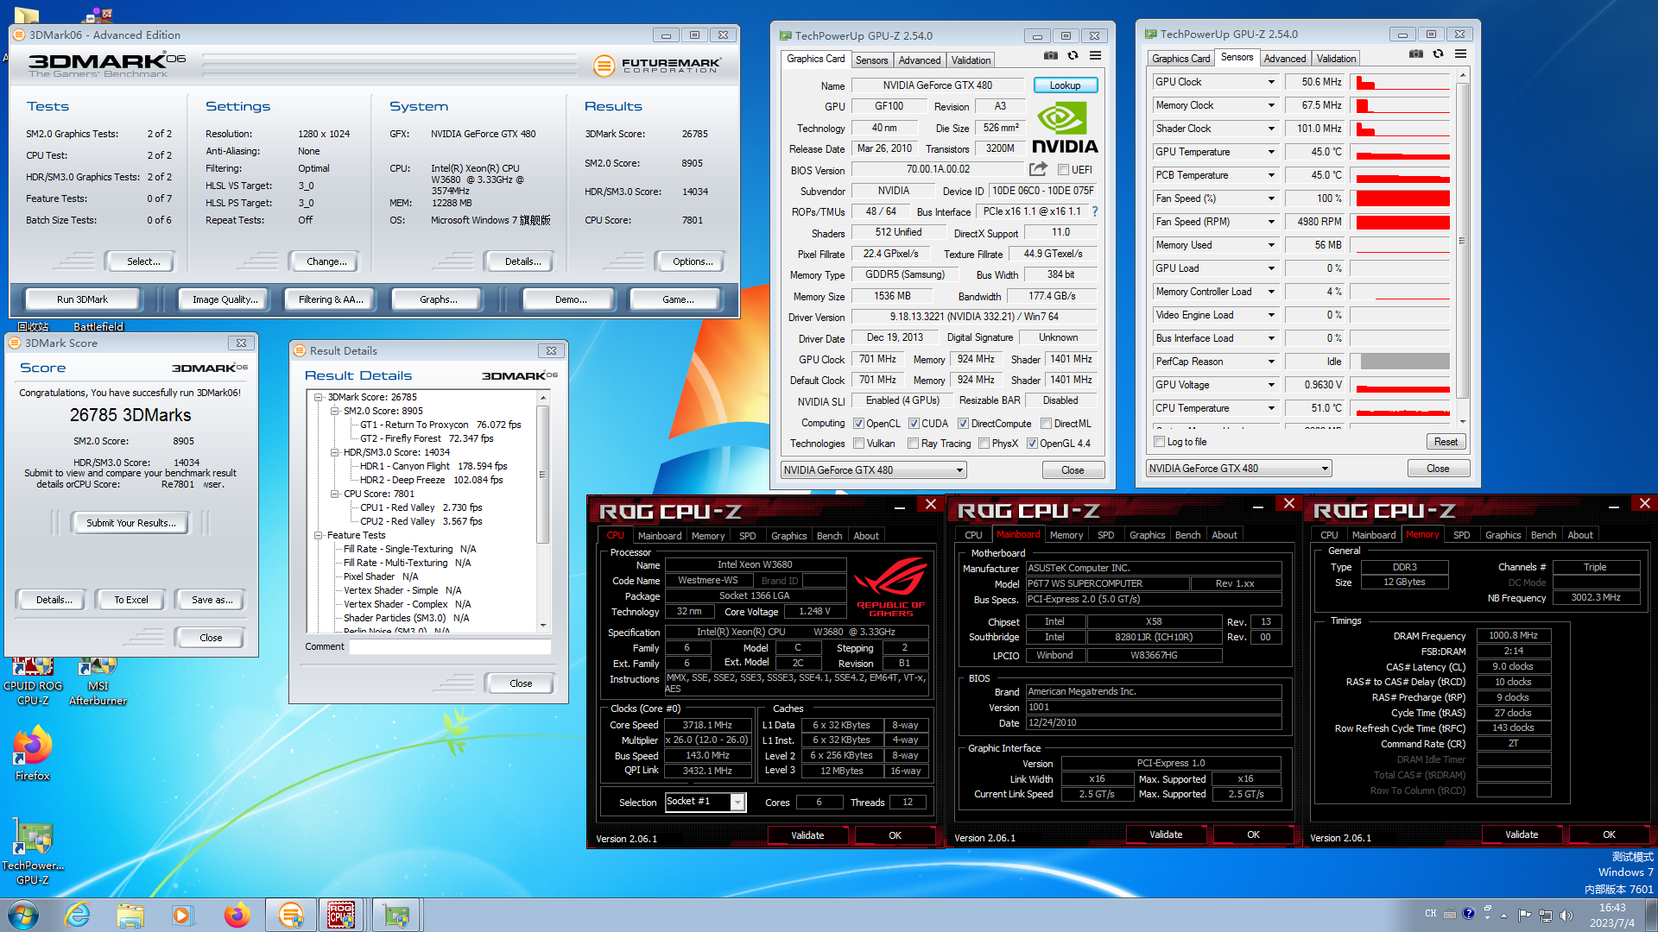1658x932 pixels.
Task: Toggle UEFI checkbox in GPU-Z
Action: 1063,170
